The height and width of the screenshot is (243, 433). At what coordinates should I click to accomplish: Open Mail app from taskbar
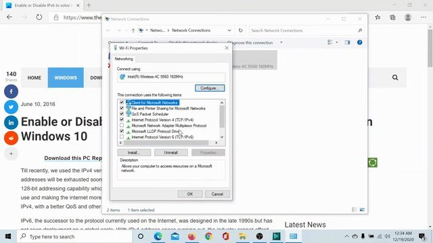point(175,236)
